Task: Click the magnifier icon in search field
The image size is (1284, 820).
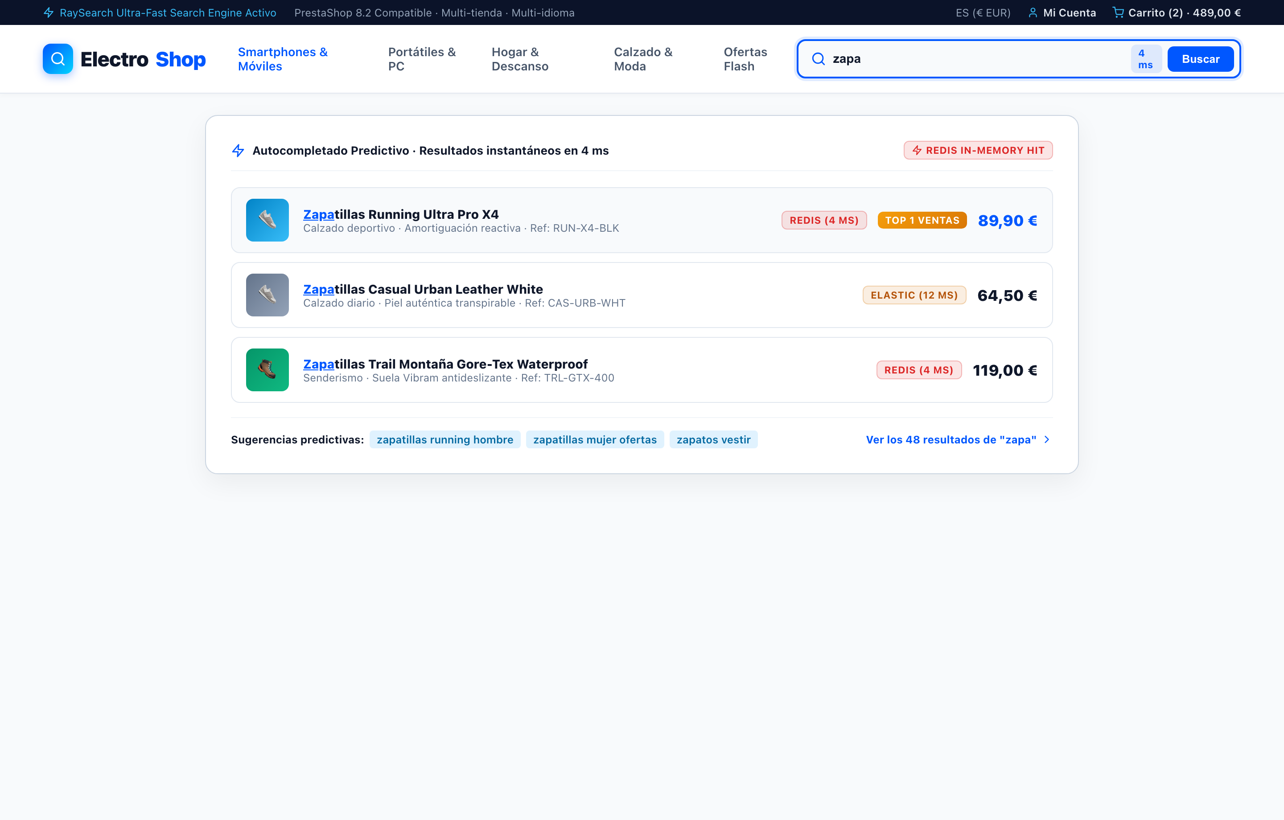Action: [818, 59]
